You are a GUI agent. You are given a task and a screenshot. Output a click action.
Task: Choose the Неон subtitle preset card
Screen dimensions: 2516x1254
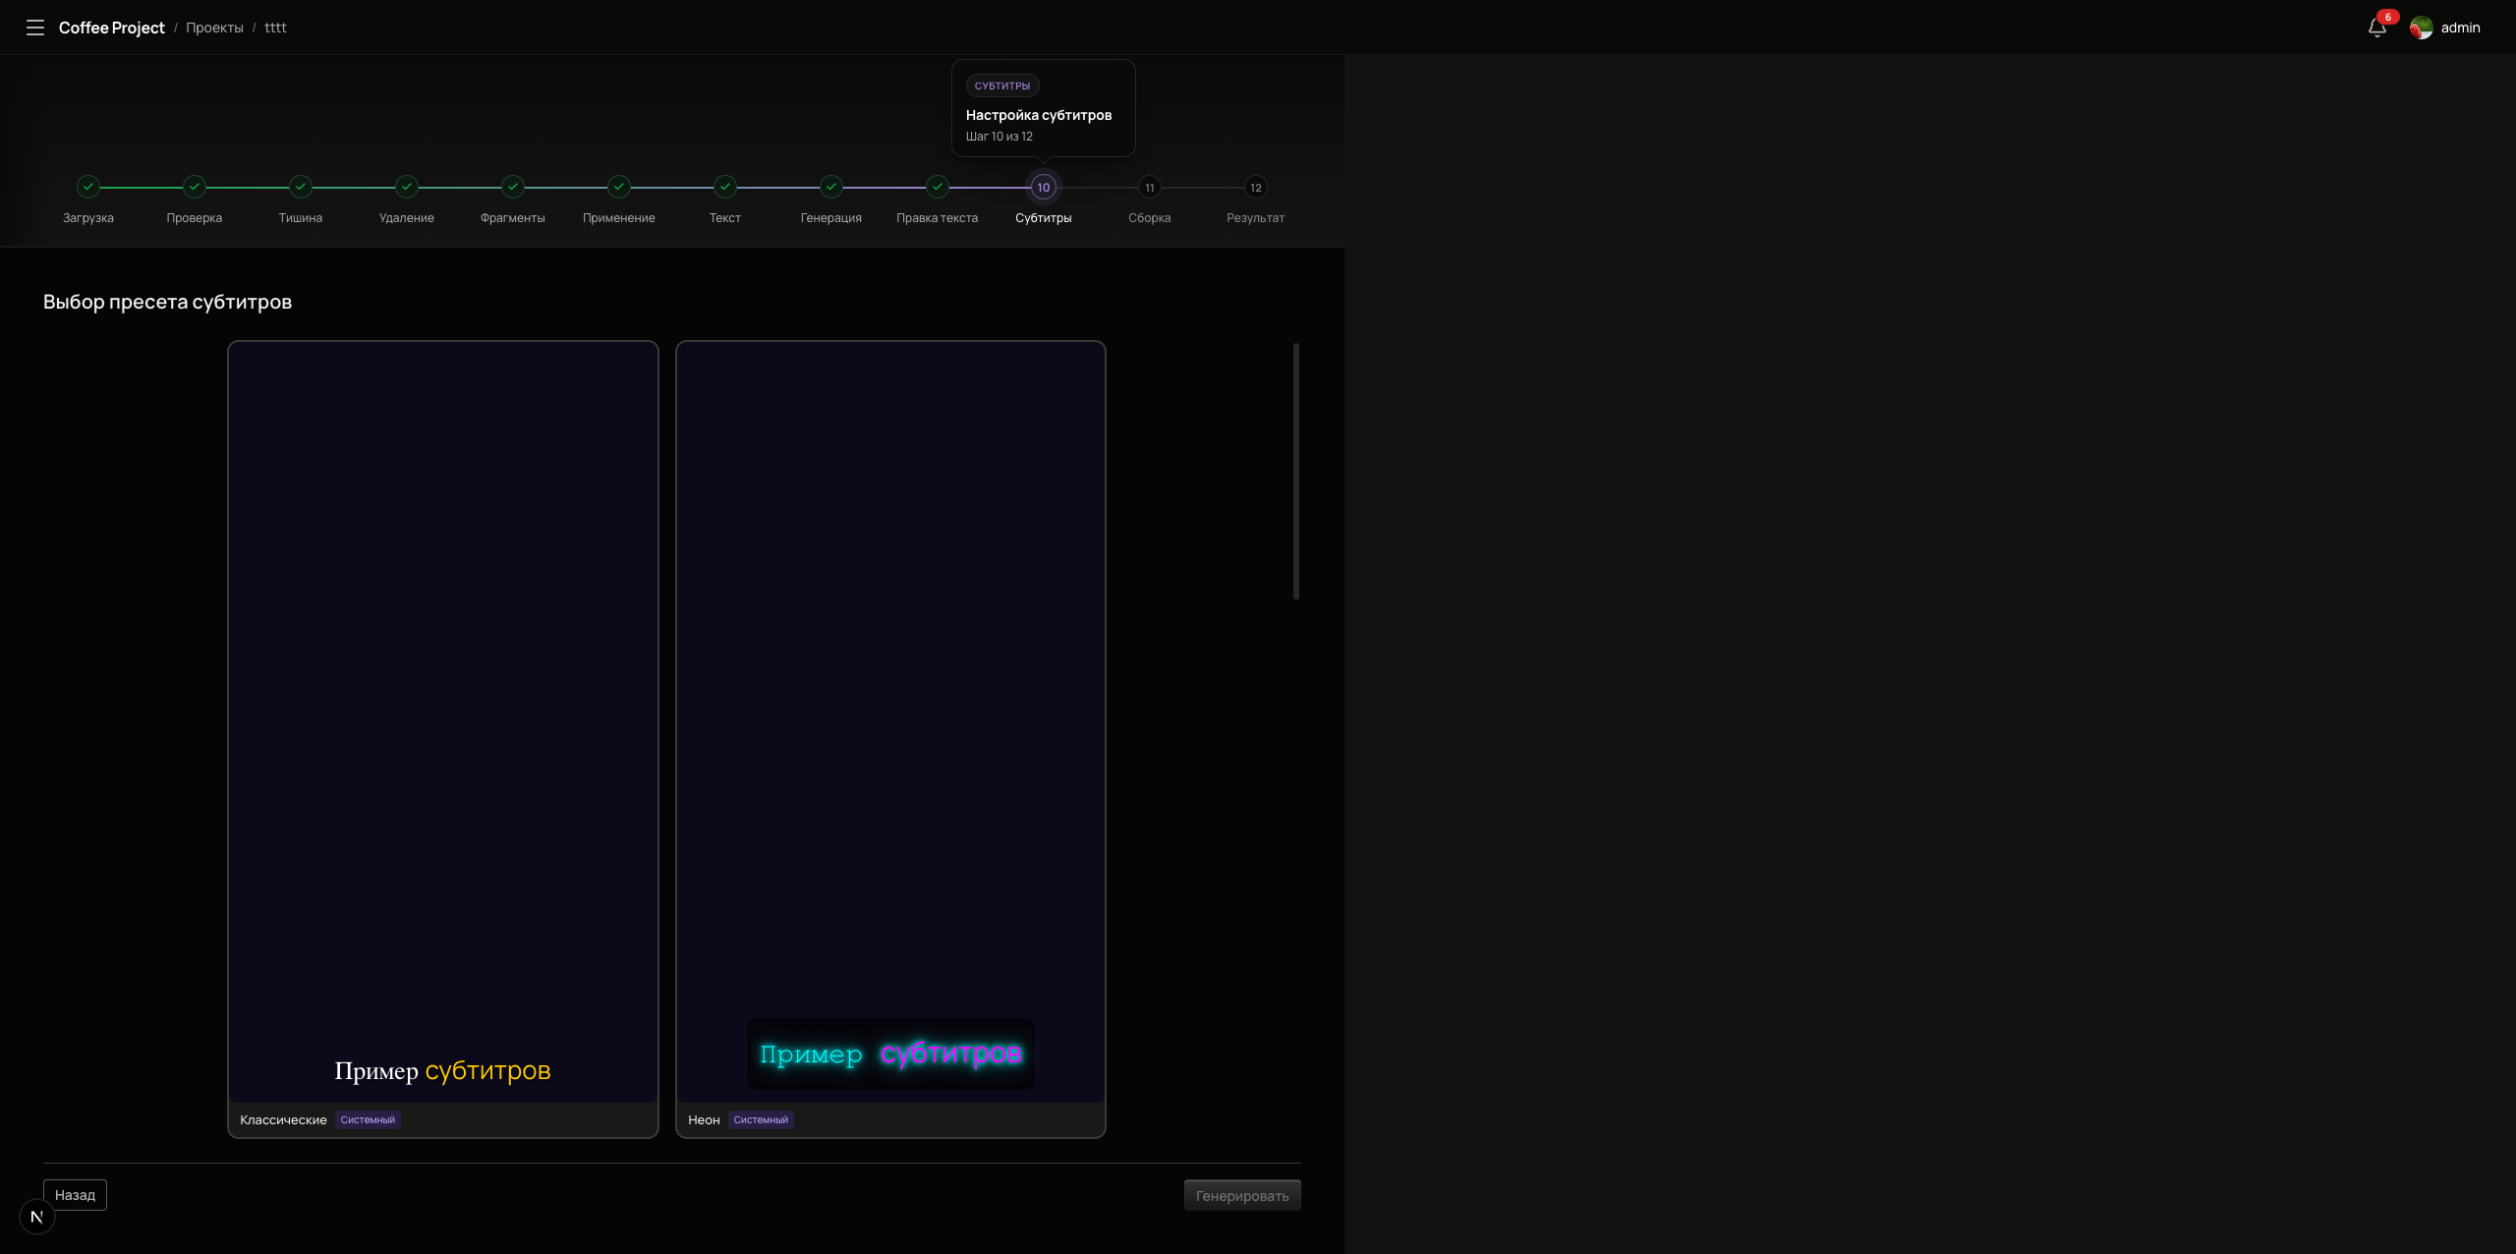890,737
